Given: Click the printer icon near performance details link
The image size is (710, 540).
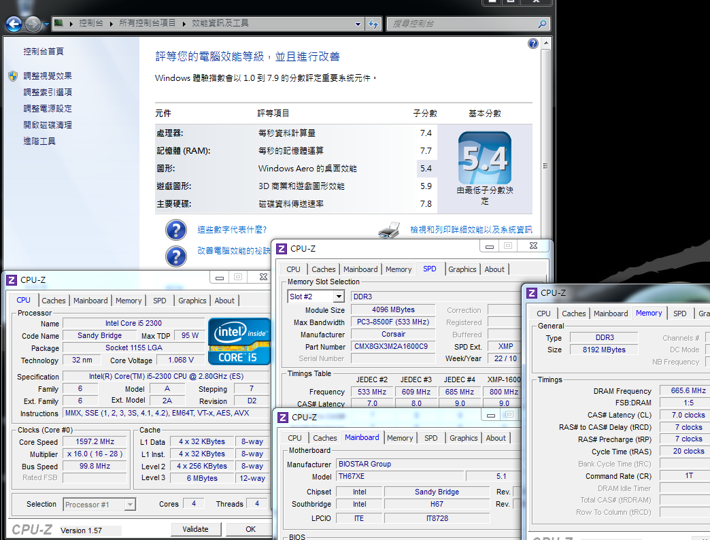Looking at the screenshot, I should (x=389, y=230).
